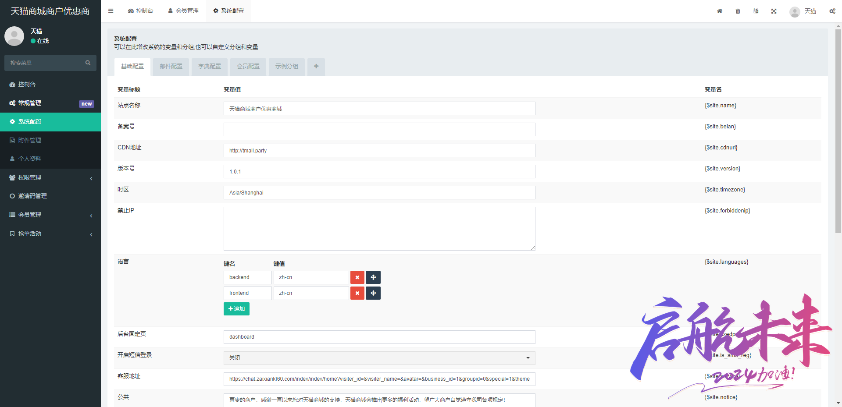Viewport: 842px width, 407px height.
Task: Click the 客服地址 URL field
Action: click(379, 379)
